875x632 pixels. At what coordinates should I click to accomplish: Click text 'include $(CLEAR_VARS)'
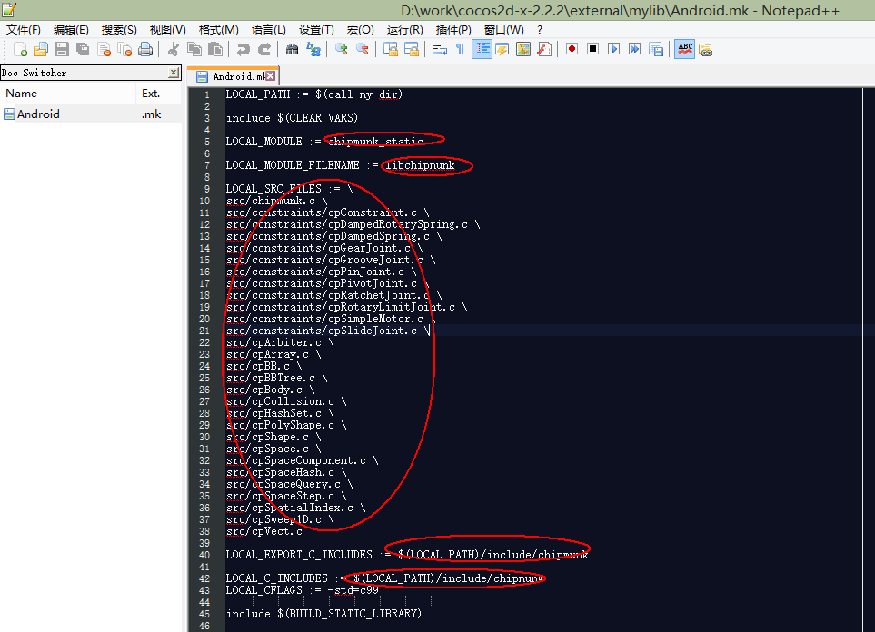292,118
